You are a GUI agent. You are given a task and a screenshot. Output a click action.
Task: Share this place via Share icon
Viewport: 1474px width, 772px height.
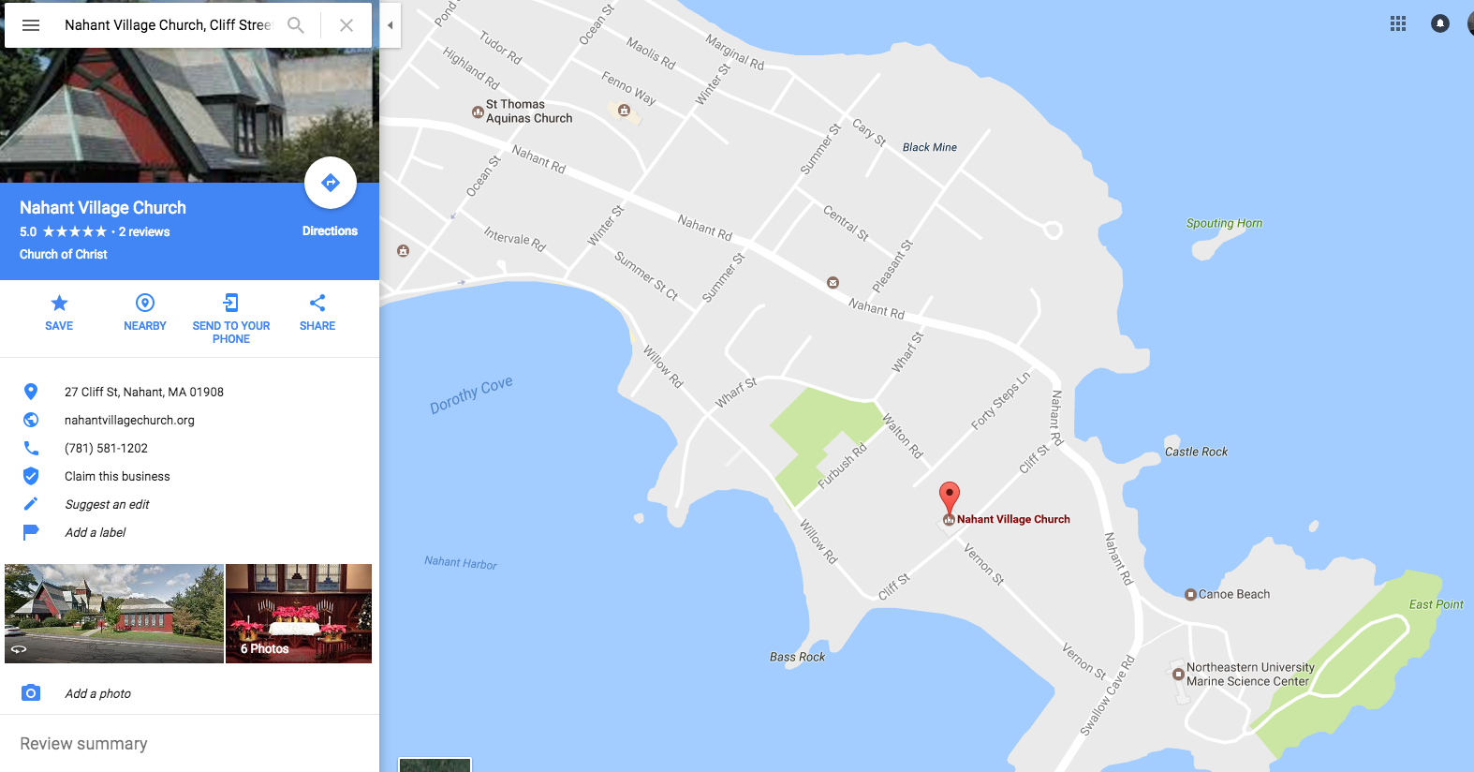(x=317, y=303)
